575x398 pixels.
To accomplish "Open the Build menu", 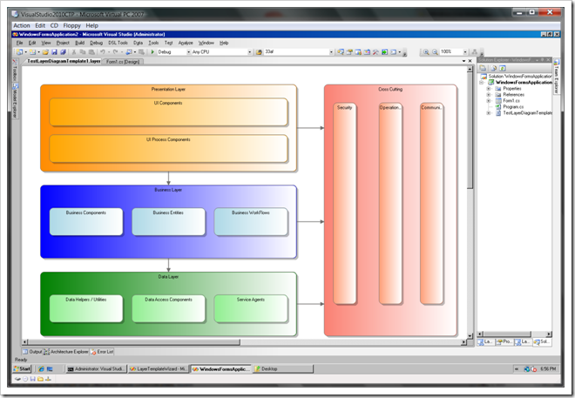I will [x=79, y=43].
